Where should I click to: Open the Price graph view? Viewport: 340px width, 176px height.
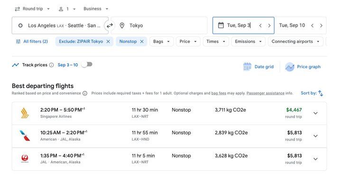303,67
